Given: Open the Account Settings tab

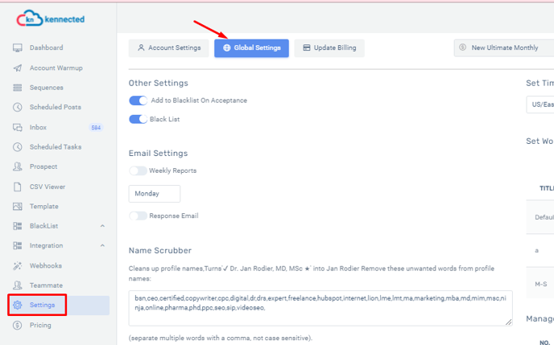Looking at the screenshot, I should (x=168, y=48).
